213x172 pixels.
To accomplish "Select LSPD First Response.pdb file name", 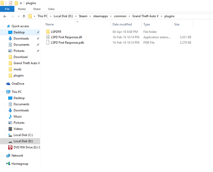I will coord(67,43).
